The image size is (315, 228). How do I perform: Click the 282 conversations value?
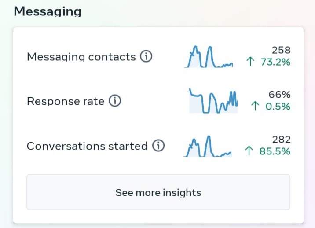281,140
